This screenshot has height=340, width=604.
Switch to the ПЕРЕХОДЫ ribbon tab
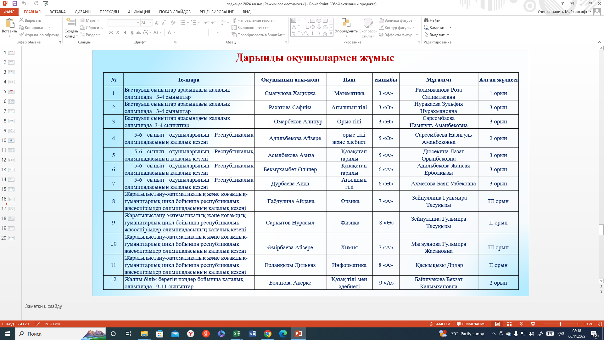click(x=109, y=12)
